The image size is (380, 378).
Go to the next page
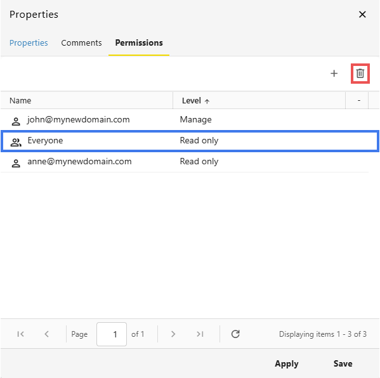click(x=173, y=334)
